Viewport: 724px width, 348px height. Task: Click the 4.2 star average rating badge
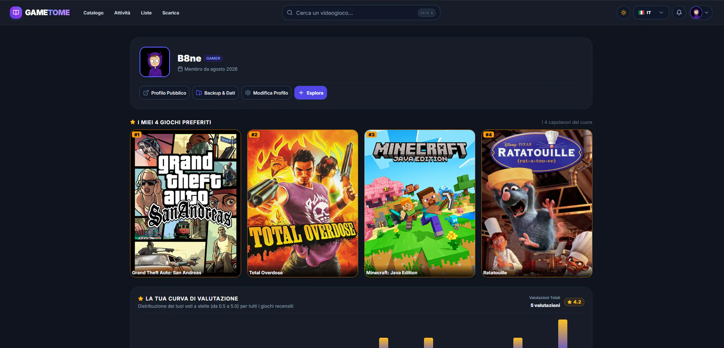(x=574, y=302)
